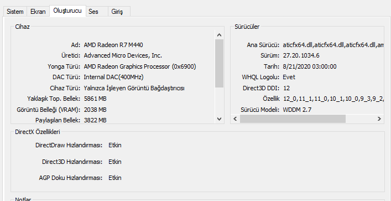
Task: Click the driver date 8/21/2020 03:00:00
Action: 310,66
